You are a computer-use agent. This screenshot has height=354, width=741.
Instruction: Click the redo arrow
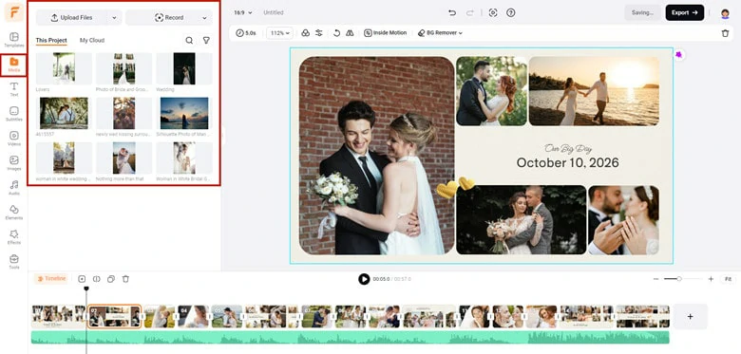pos(469,12)
